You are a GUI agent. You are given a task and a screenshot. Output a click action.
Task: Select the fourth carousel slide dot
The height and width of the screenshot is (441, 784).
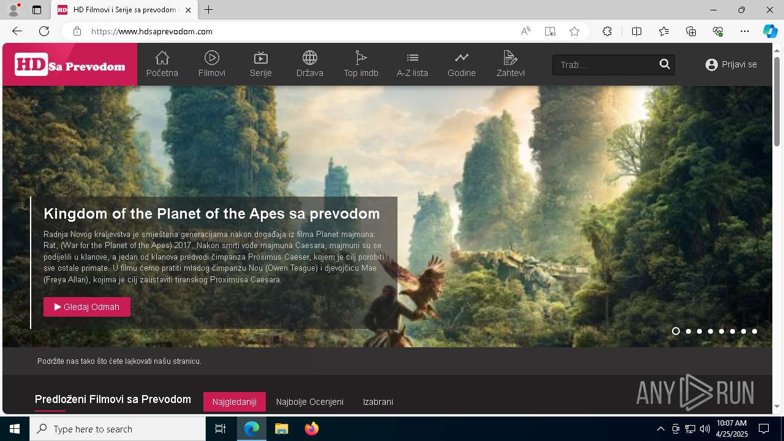point(710,331)
